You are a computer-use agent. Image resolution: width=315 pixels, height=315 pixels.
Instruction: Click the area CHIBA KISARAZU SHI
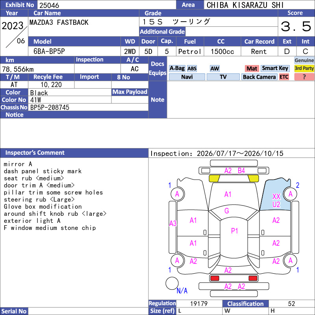click(x=245, y=5)
